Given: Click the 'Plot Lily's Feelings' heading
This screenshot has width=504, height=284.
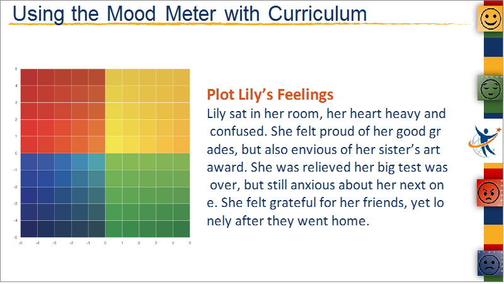Looking at the screenshot, I should coord(270,95).
